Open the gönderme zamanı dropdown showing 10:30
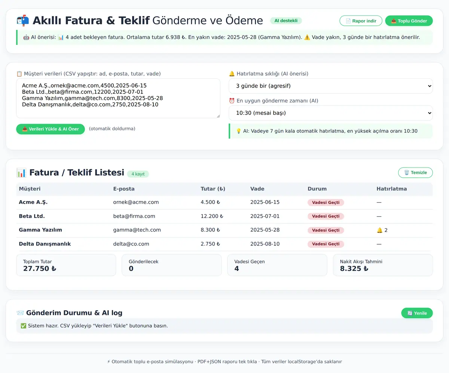 coord(331,113)
